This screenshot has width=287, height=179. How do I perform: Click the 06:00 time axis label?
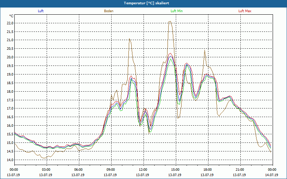[78, 170]
